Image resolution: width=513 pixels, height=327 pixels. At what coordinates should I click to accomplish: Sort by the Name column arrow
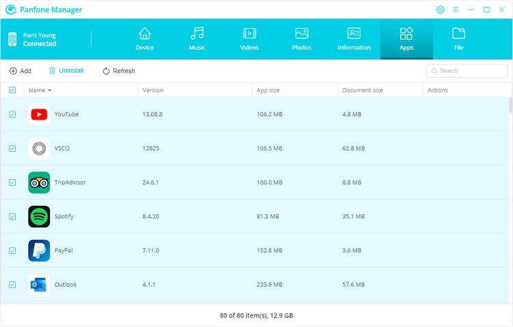(x=50, y=90)
